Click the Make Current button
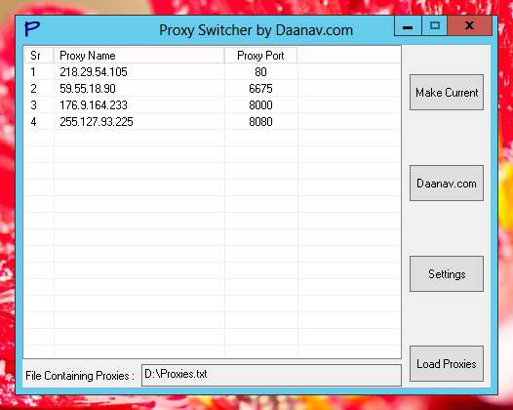Screen dimensions: 513x410 (447, 93)
